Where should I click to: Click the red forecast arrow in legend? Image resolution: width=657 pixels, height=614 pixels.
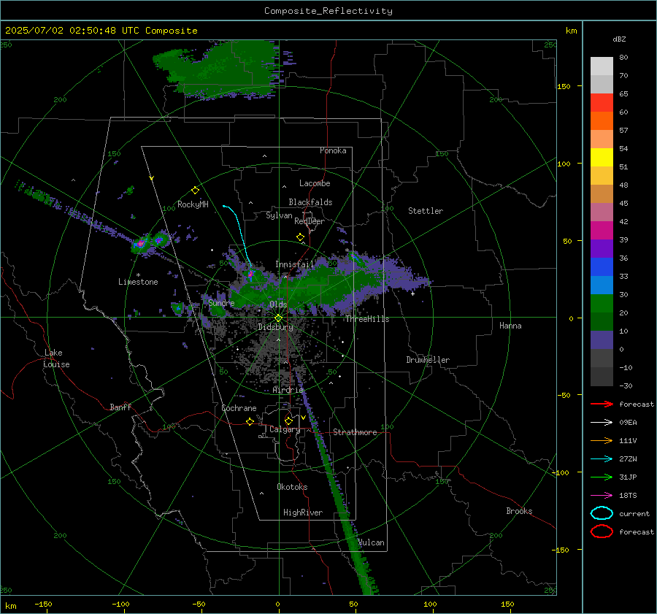[602, 404]
